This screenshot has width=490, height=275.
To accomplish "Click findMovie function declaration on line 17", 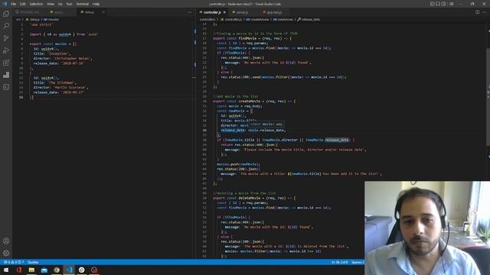I will [252, 38].
